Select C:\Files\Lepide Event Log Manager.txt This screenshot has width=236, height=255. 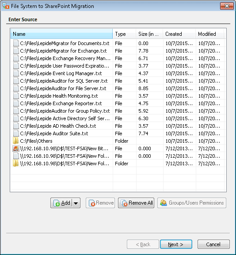61,73
